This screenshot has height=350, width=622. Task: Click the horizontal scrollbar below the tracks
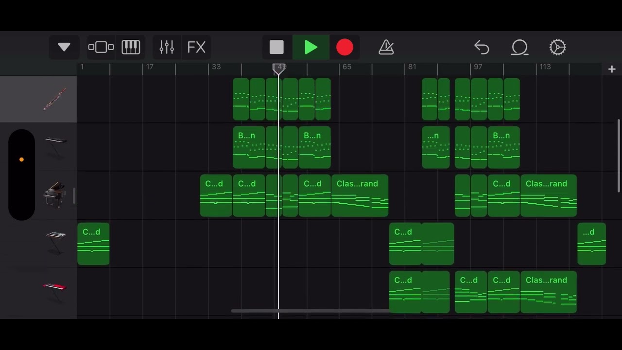click(311, 311)
